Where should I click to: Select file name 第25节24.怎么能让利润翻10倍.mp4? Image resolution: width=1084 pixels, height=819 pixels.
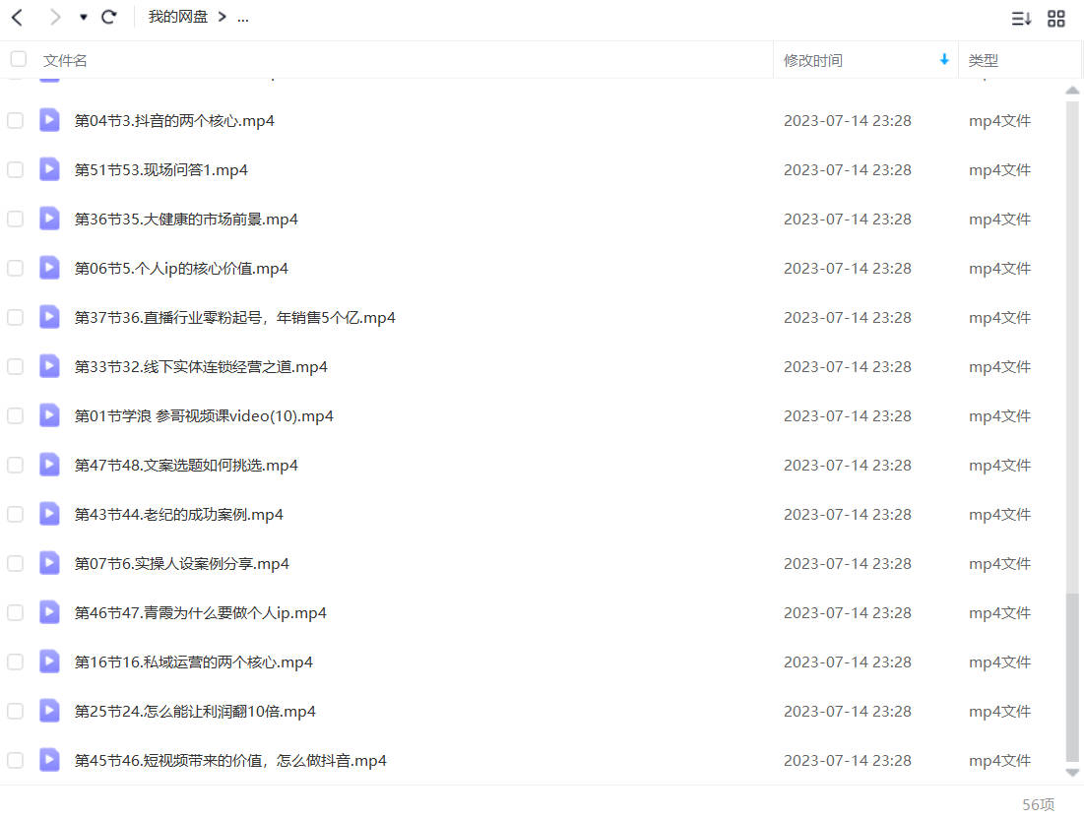pyautogui.click(x=195, y=711)
